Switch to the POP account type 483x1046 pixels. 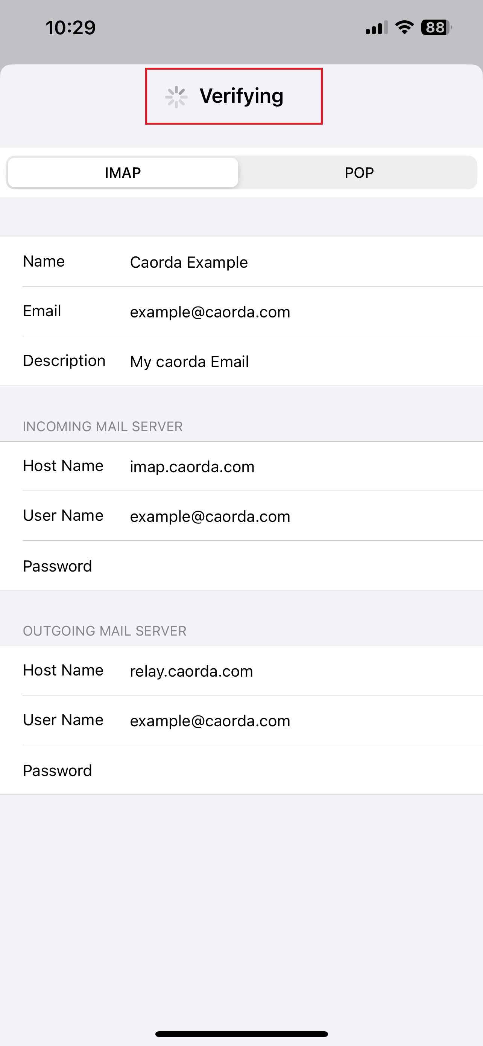[359, 172]
